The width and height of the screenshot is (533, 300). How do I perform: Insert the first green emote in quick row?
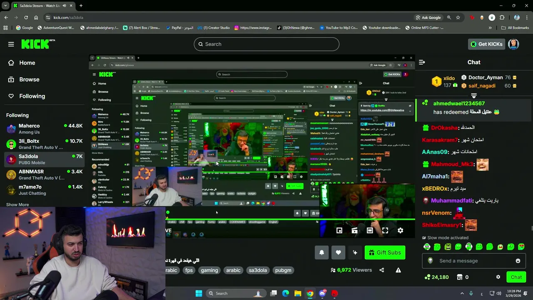[427, 247]
